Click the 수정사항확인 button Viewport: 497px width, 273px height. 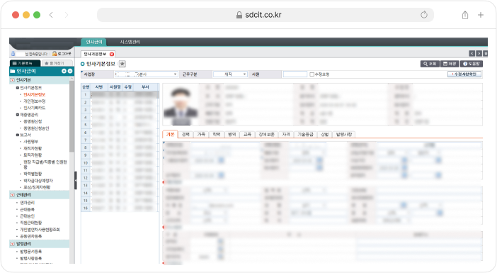pos(464,74)
